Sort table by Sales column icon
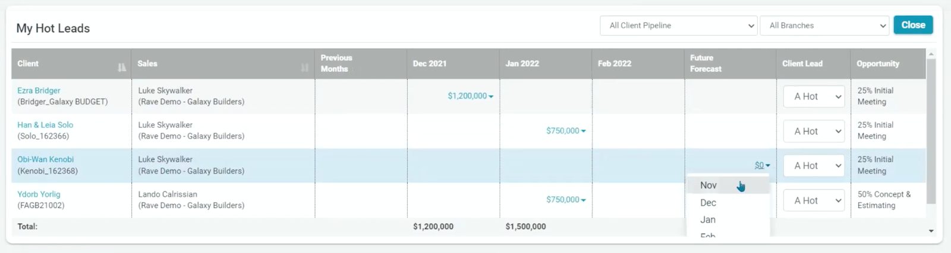Viewport: 951px width, 253px height. point(305,68)
